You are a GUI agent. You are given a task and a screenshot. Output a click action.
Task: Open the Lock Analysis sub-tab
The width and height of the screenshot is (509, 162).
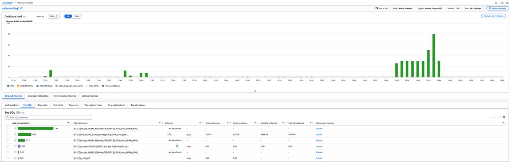pyautogui.click(x=12, y=105)
